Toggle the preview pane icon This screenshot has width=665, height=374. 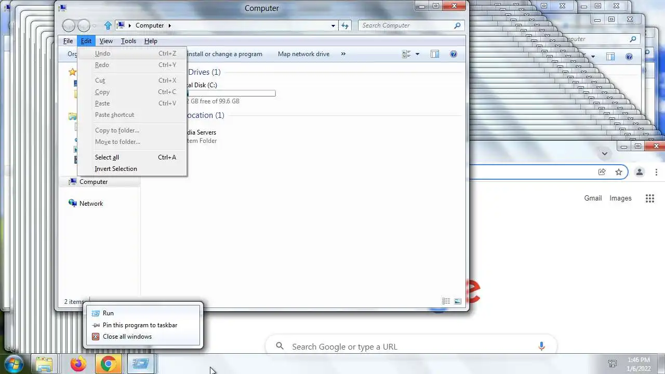(435, 54)
